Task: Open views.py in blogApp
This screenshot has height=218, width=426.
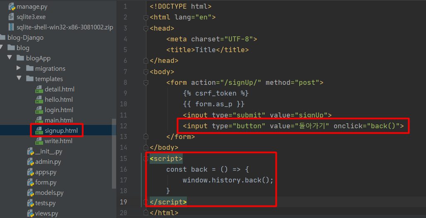Action: coord(46,213)
